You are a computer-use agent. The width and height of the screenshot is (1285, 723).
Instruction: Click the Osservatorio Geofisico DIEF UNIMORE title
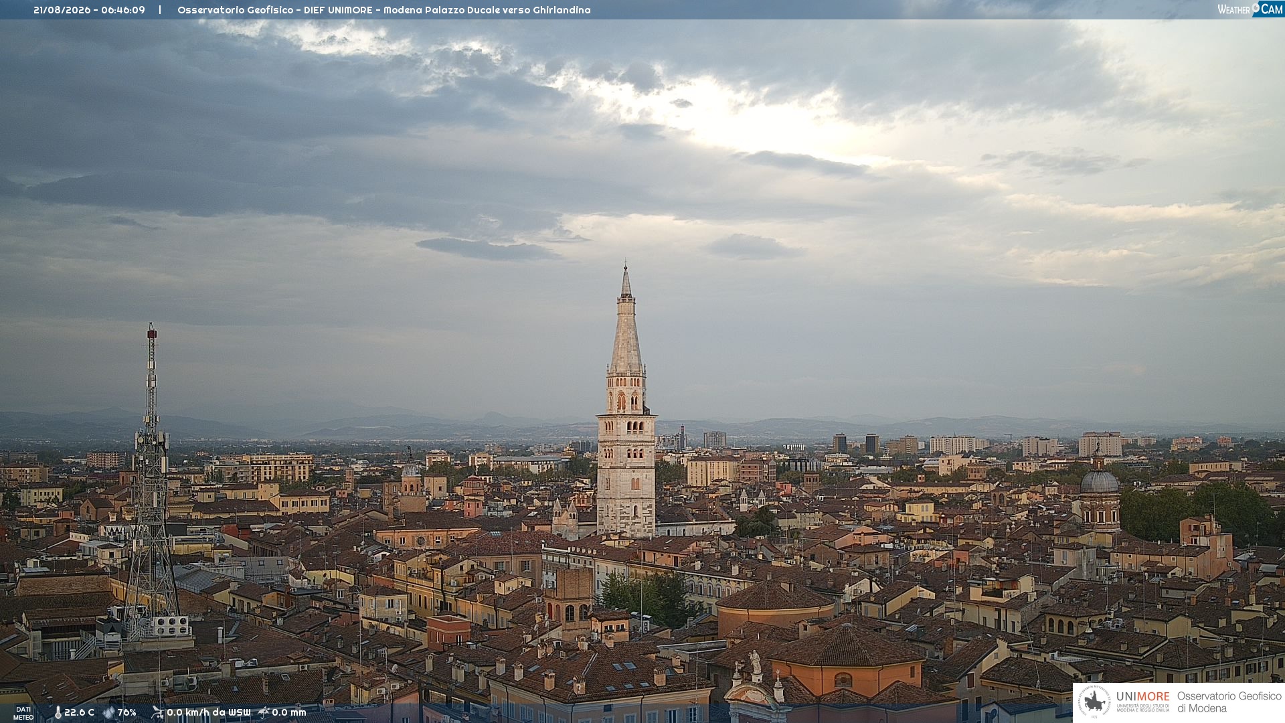[383, 10]
